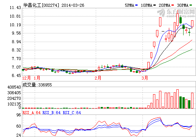Click the RSI_C:64 indicator label

pyautogui.click(x=72, y=113)
